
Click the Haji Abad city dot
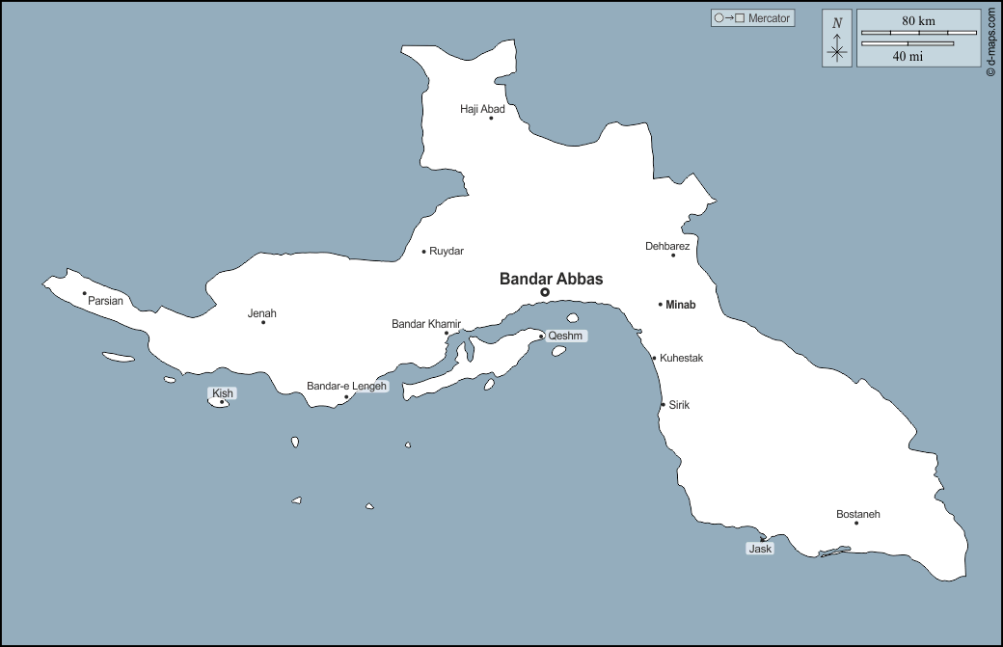491,118
